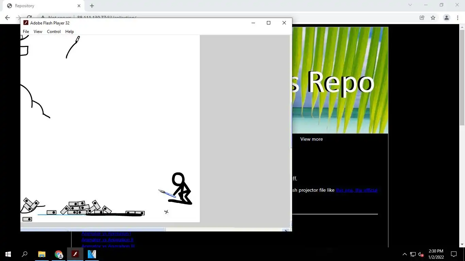This screenshot has width=465, height=261.
Task: Show hidden system tray icons
Action: (404, 254)
